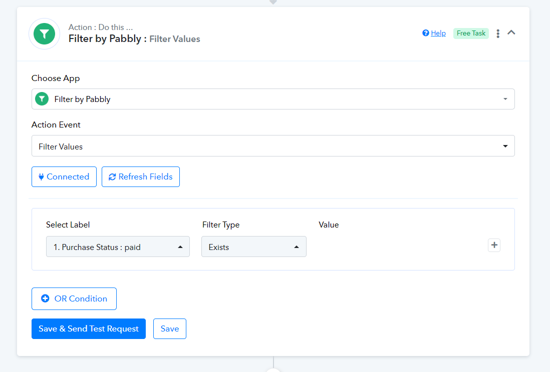The image size is (550, 372).
Task: Click the 'Action : Do this ...' text
Action: tap(101, 27)
